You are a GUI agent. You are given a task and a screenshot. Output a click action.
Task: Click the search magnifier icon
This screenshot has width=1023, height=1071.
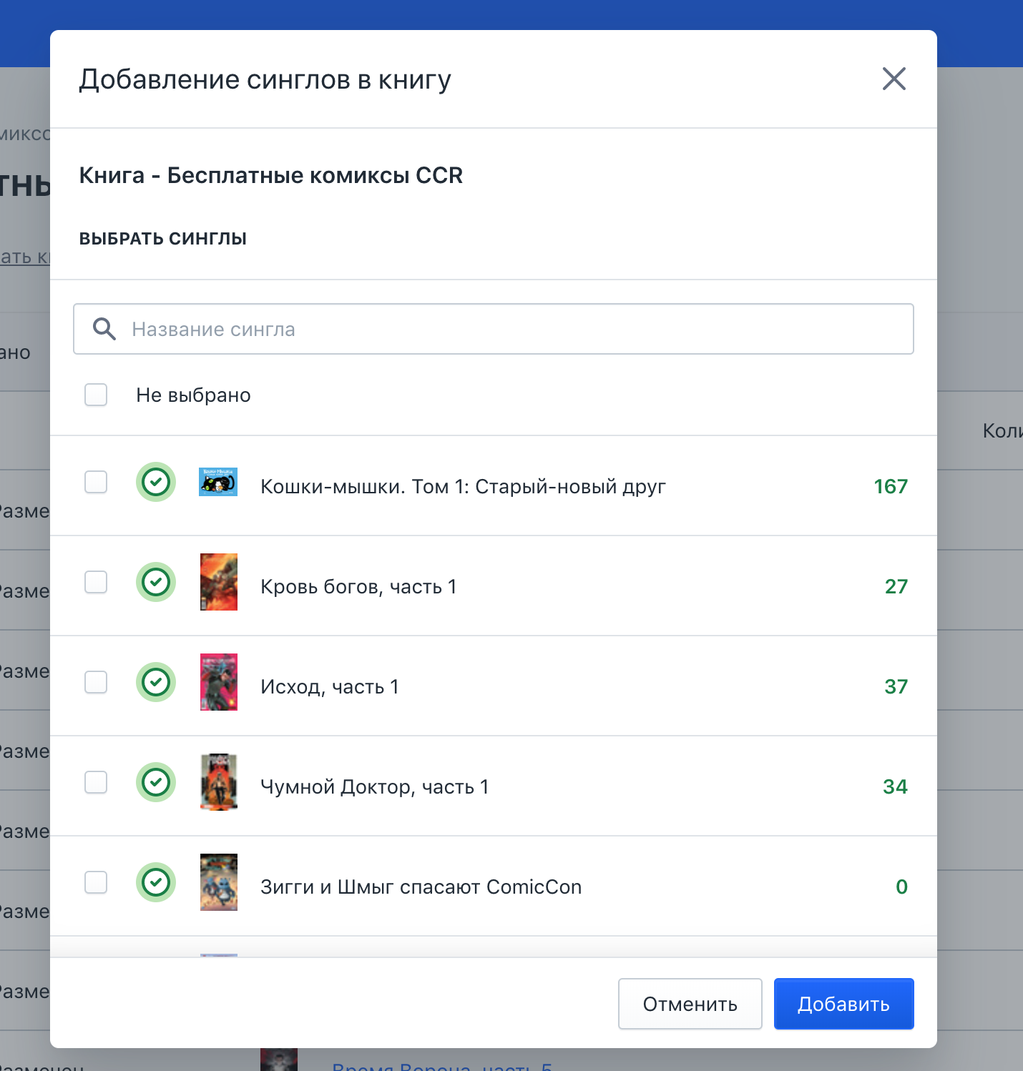pyautogui.click(x=104, y=329)
